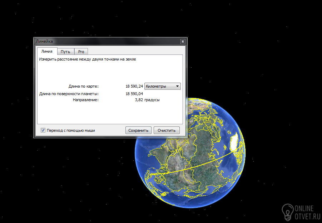Switch to the Линия tab
The image size is (322, 223).
tap(47, 52)
